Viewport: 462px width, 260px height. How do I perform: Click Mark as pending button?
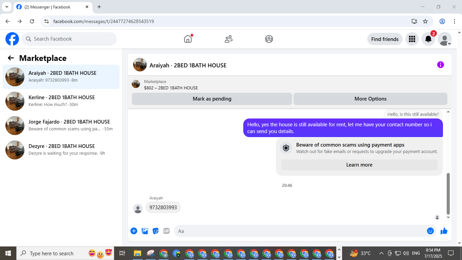pos(212,99)
